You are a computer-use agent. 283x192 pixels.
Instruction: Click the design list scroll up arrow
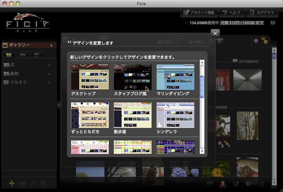point(202,62)
